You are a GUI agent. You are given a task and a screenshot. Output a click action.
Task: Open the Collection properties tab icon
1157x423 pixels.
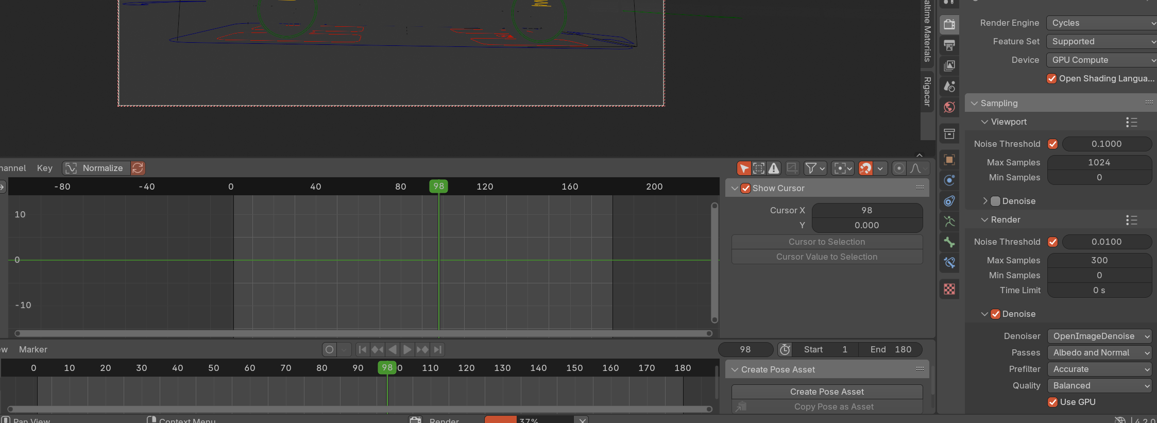[949, 134]
